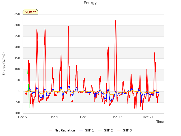Click the Dec 17 x-axis label
Viewport: 181px width, 136px height.
coord(117,117)
